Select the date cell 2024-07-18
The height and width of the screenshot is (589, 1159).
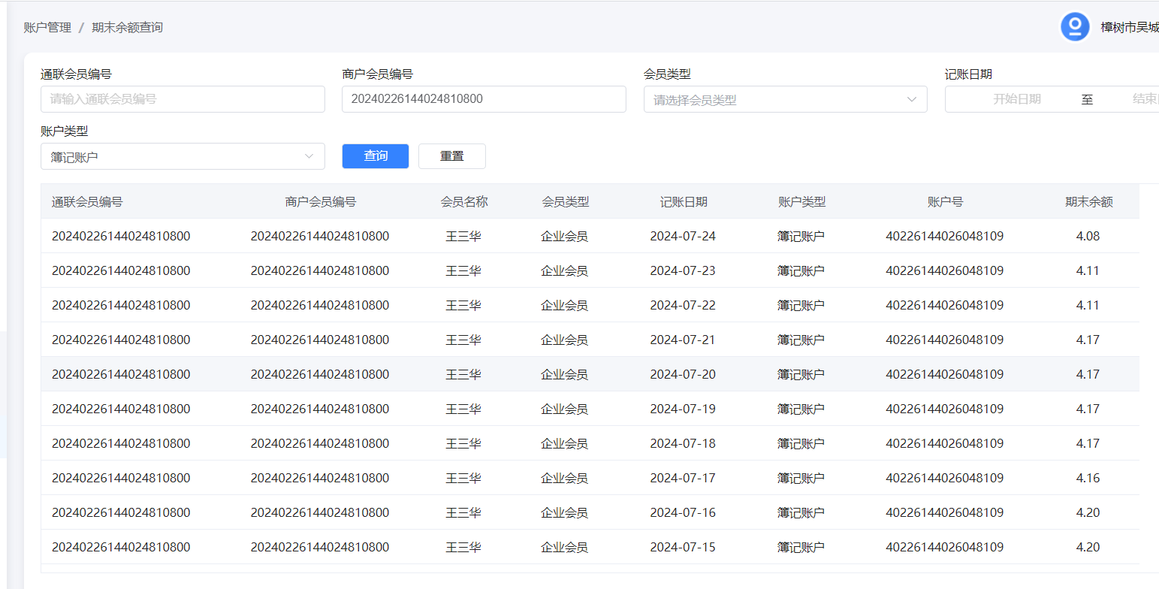pyautogui.click(x=683, y=443)
